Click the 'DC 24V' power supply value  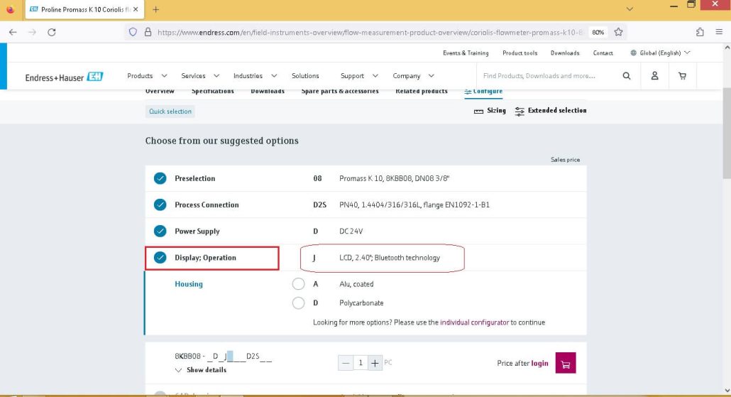pyautogui.click(x=351, y=232)
